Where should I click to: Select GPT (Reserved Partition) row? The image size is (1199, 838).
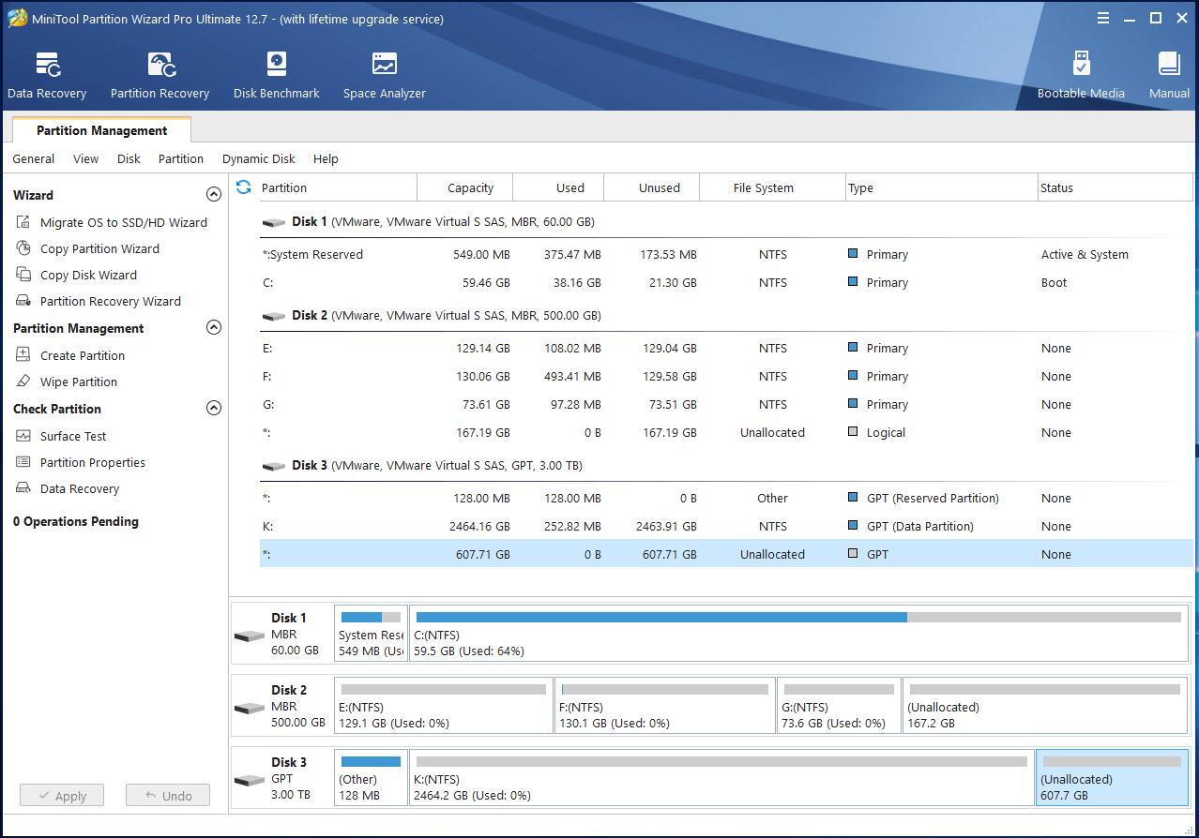point(726,498)
